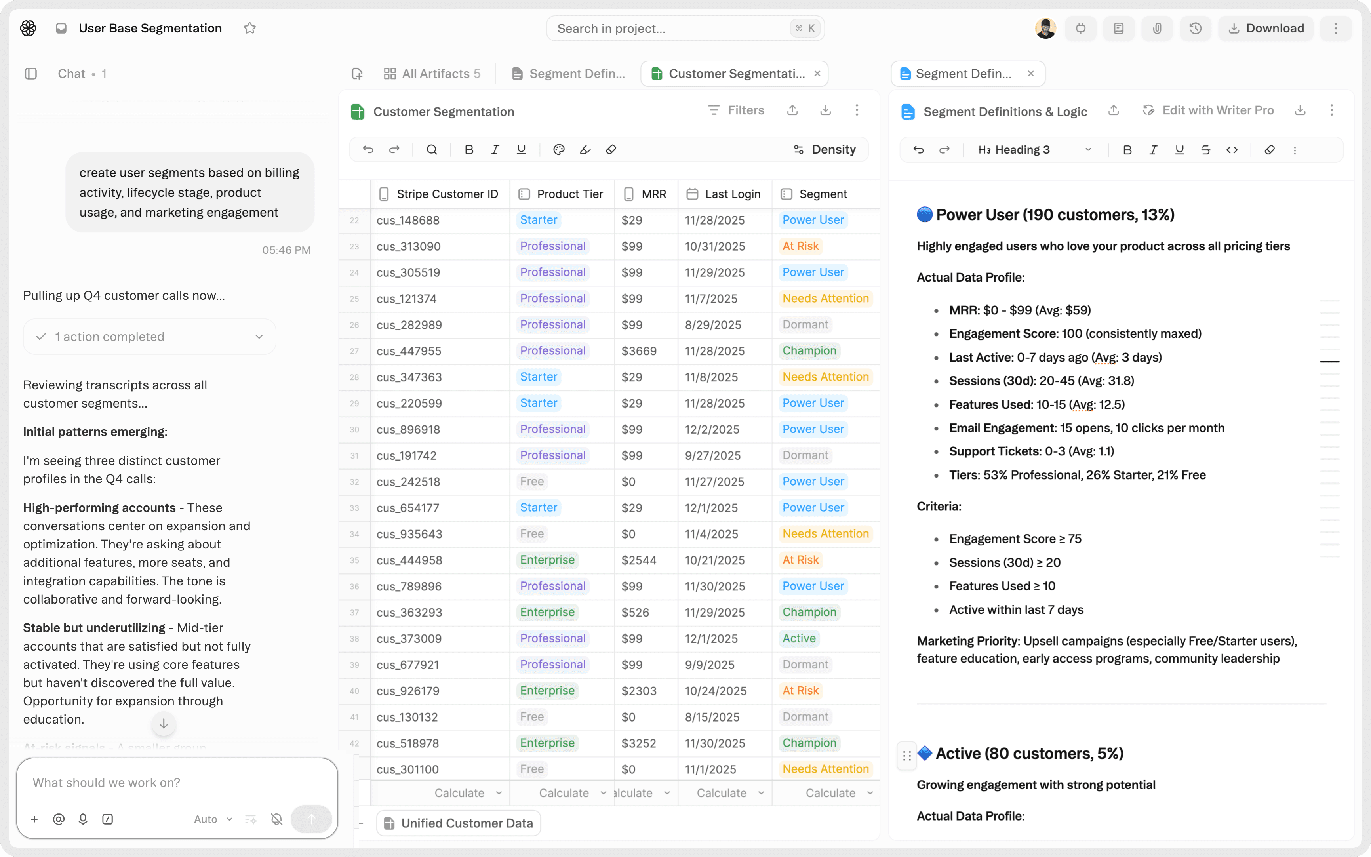Click code formatting icon in document toolbar
The height and width of the screenshot is (857, 1371).
(x=1232, y=150)
